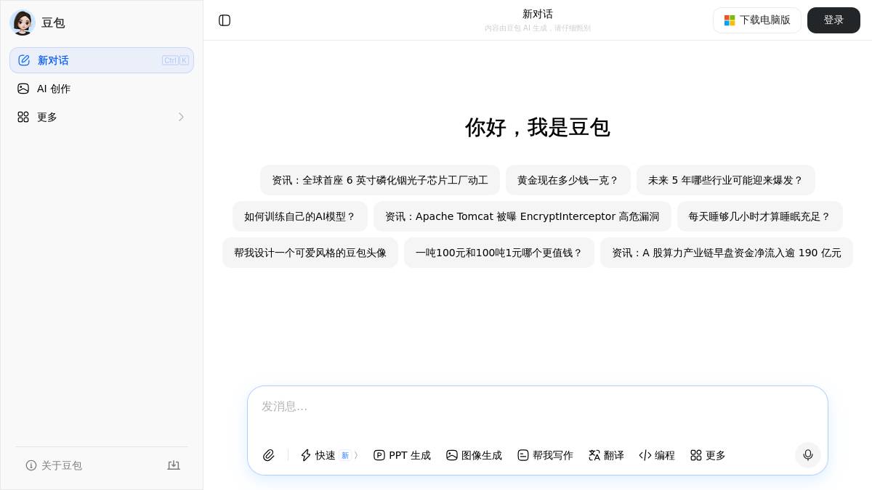Open the 快速 mode selector arrow
This screenshot has width=872, height=490.
point(356,455)
